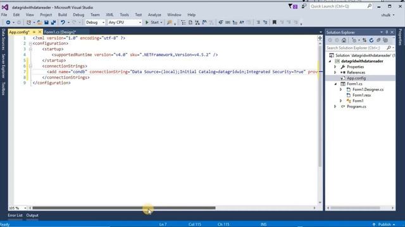This screenshot has height=227, width=405.
Task: Click the Solution Explorer horizontal scrollbar
Action: [355, 208]
